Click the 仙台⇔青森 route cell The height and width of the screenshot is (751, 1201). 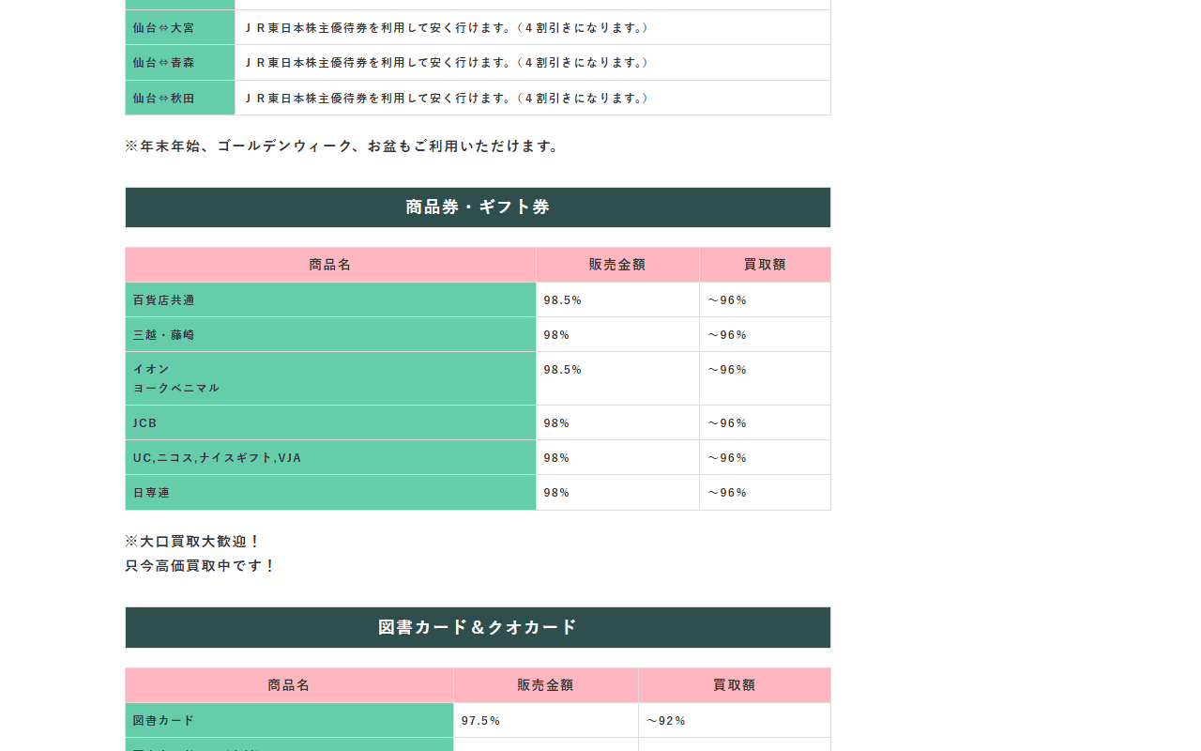click(180, 63)
